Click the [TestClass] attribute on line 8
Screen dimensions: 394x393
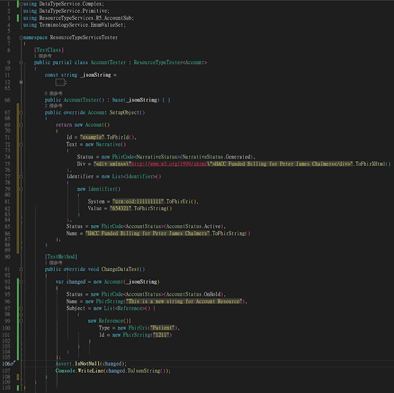(49, 50)
